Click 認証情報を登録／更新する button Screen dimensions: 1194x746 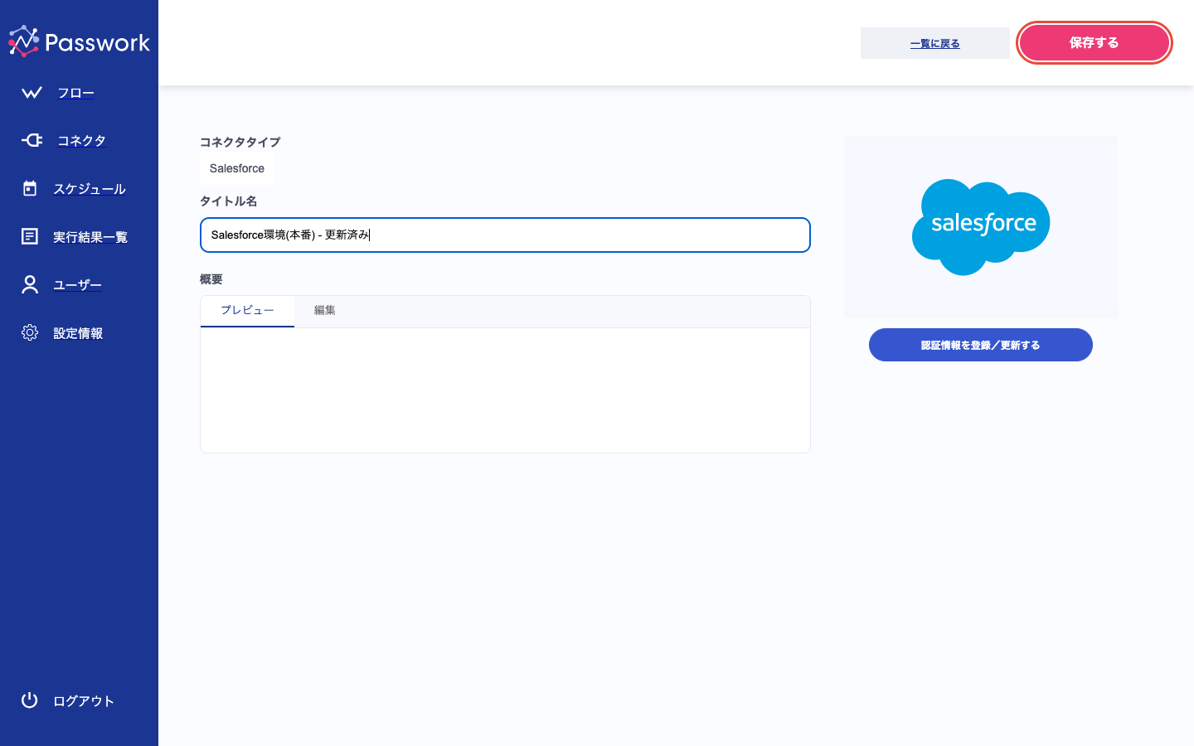point(981,345)
